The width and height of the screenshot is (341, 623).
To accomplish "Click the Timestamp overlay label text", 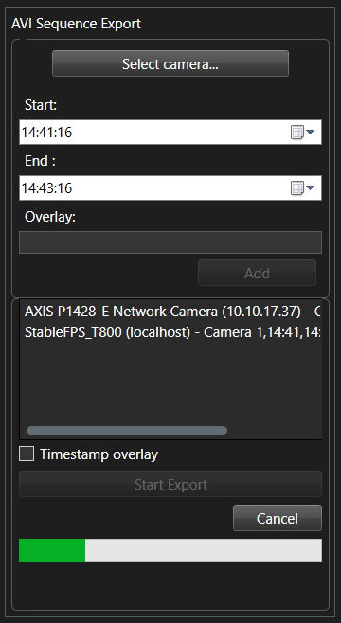I will [99, 454].
